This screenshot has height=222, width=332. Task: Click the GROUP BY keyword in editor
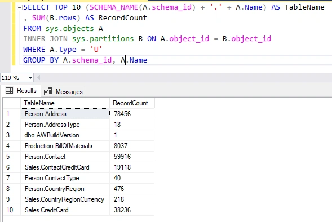point(41,60)
